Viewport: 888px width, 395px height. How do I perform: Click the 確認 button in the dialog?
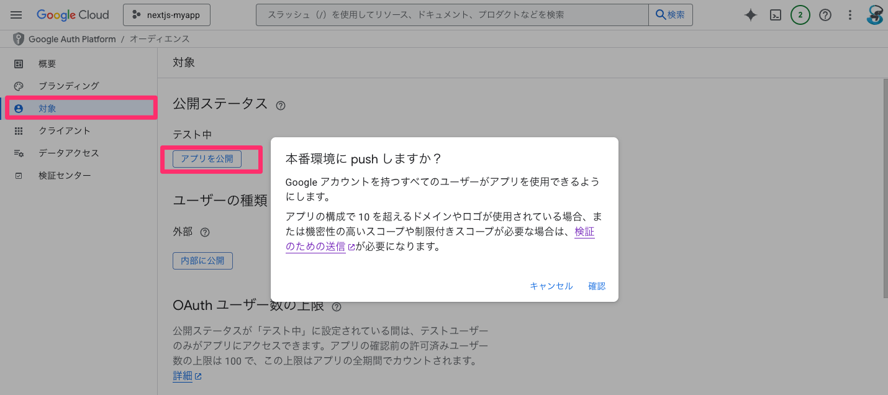pyautogui.click(x=596, y=286)
